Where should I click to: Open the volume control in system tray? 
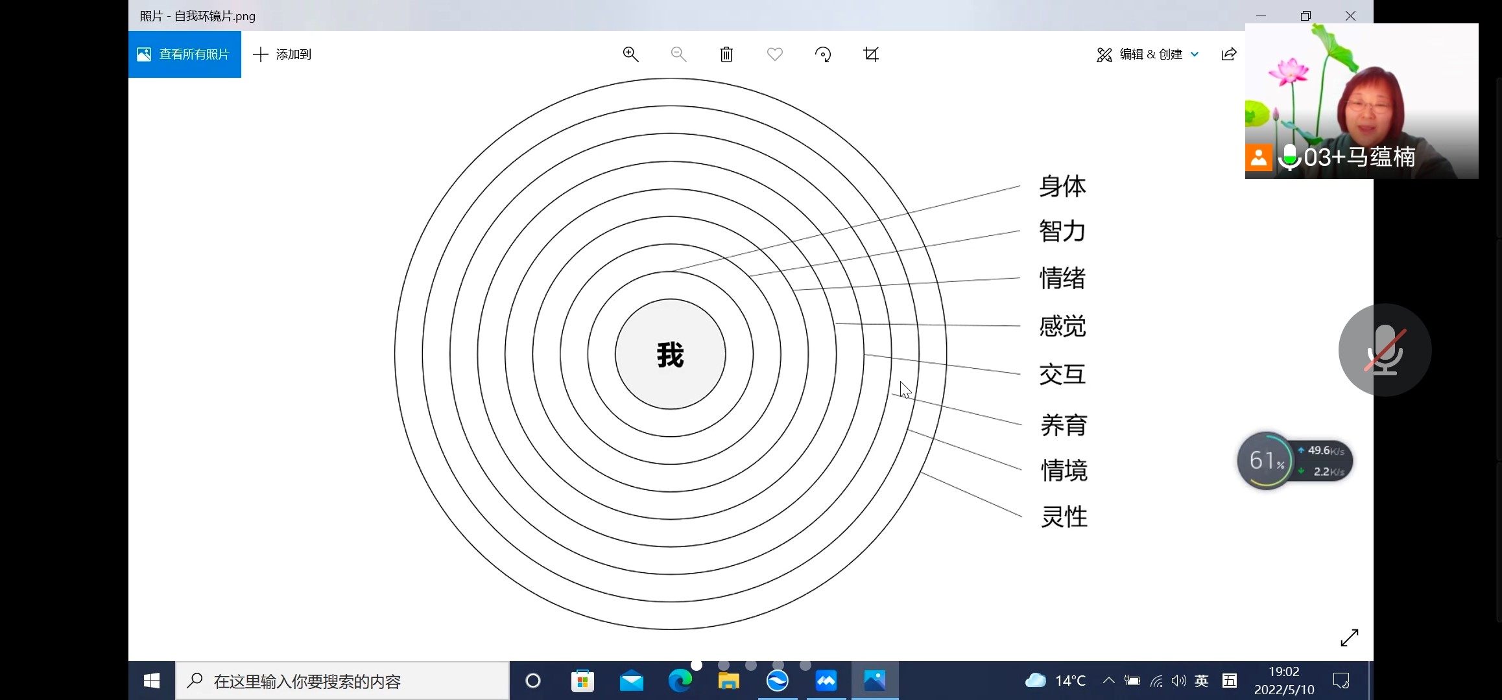pos(1178,681)
